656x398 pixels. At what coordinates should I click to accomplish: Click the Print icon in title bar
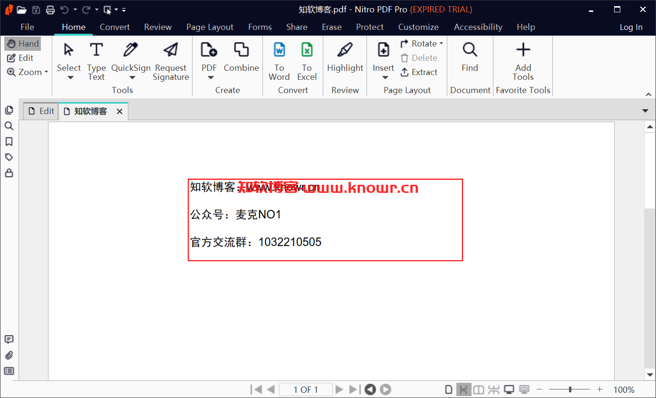[50, 9]
